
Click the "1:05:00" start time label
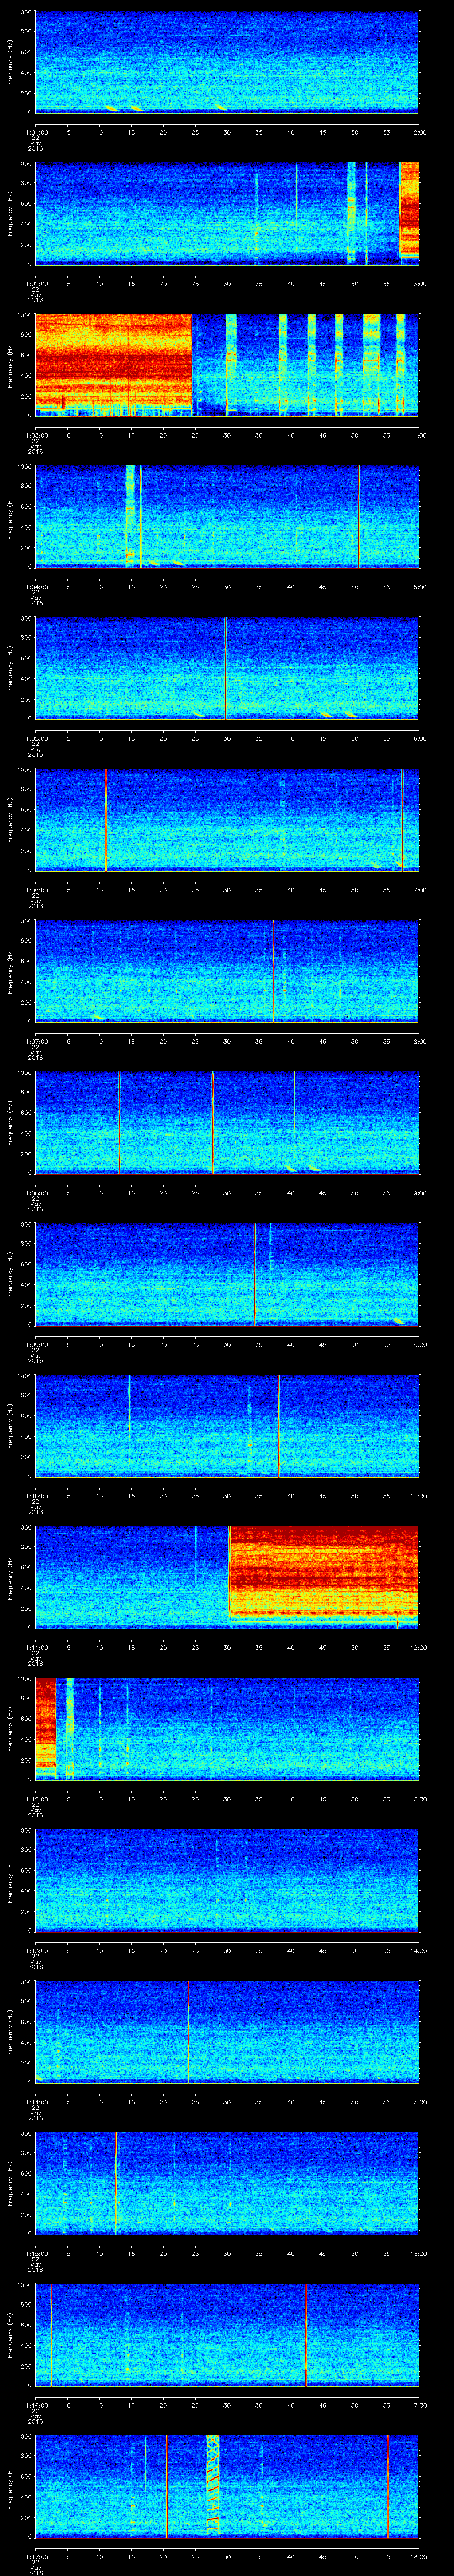tap(36, 738)
